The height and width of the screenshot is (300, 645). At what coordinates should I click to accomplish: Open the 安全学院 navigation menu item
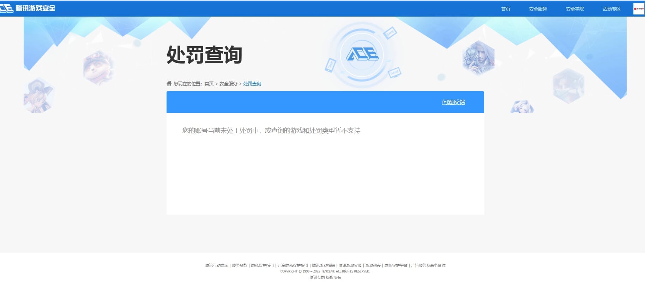point(575,9)
